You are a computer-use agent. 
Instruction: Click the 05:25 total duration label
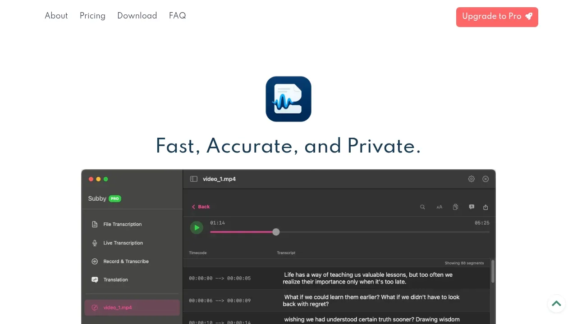point(482,223)
